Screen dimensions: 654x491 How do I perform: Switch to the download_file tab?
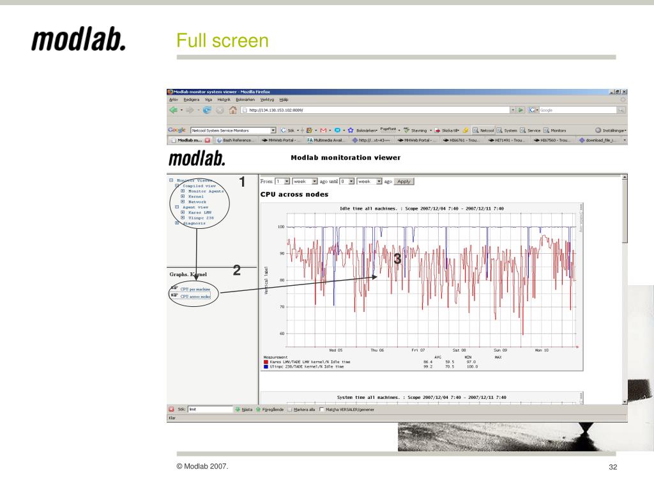(599, 140)
